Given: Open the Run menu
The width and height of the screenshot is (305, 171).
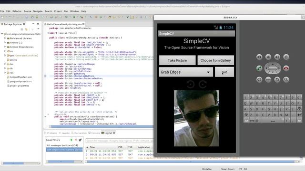Looking at the screenshot, I should [66, 11].
